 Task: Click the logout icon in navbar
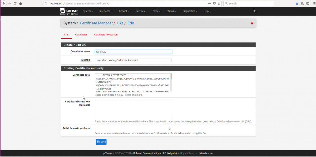point(254,11)
